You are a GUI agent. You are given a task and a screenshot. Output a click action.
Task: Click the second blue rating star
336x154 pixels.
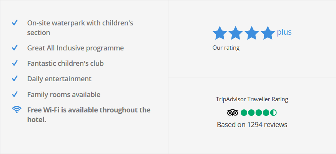[236, 33]
